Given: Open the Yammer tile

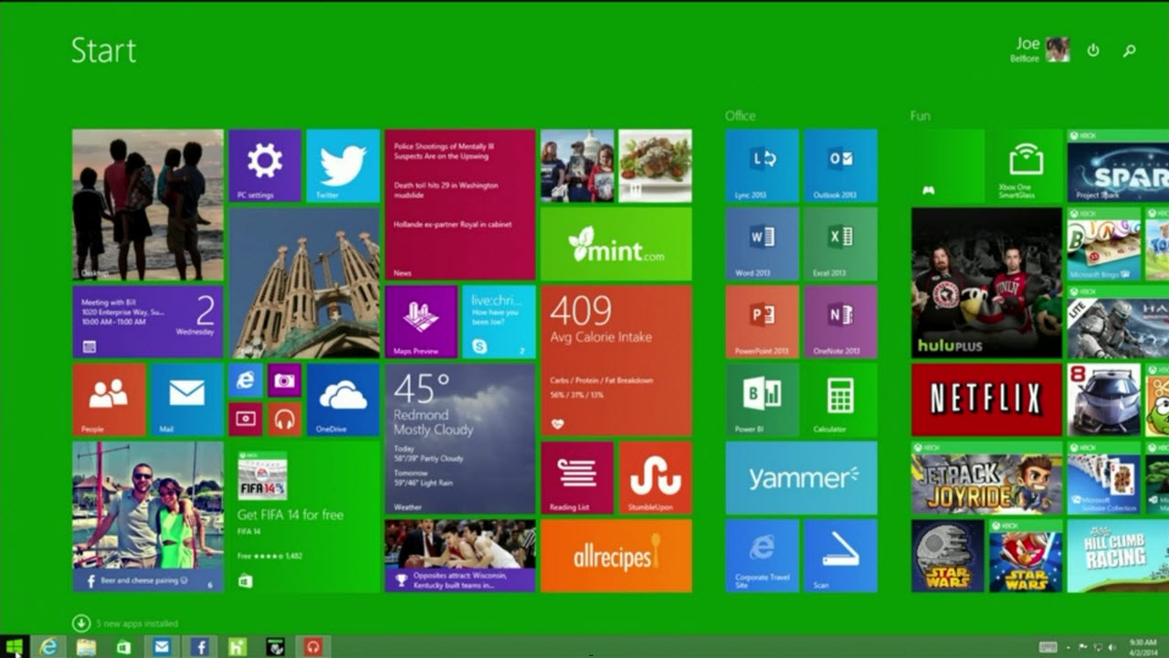Looking at the screenshot, I should pos(801,477).
